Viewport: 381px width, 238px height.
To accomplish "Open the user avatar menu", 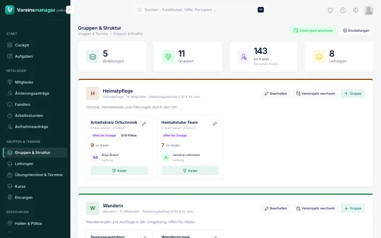I will [x=368, y=10].
